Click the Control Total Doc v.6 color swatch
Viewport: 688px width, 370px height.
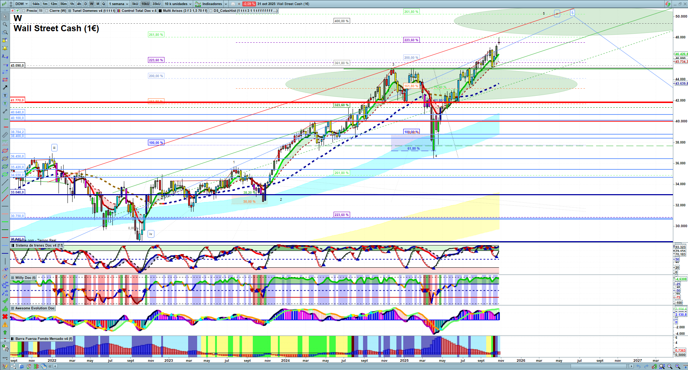point(119,11)
